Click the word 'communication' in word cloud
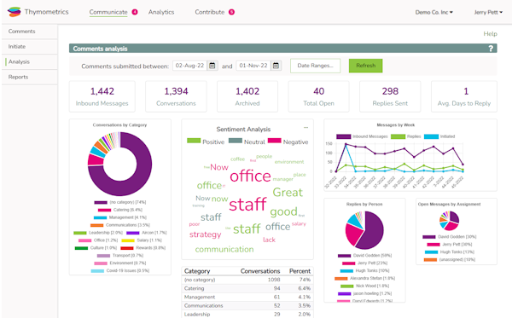The image size is (512, 318). click(x=224, y=249)
